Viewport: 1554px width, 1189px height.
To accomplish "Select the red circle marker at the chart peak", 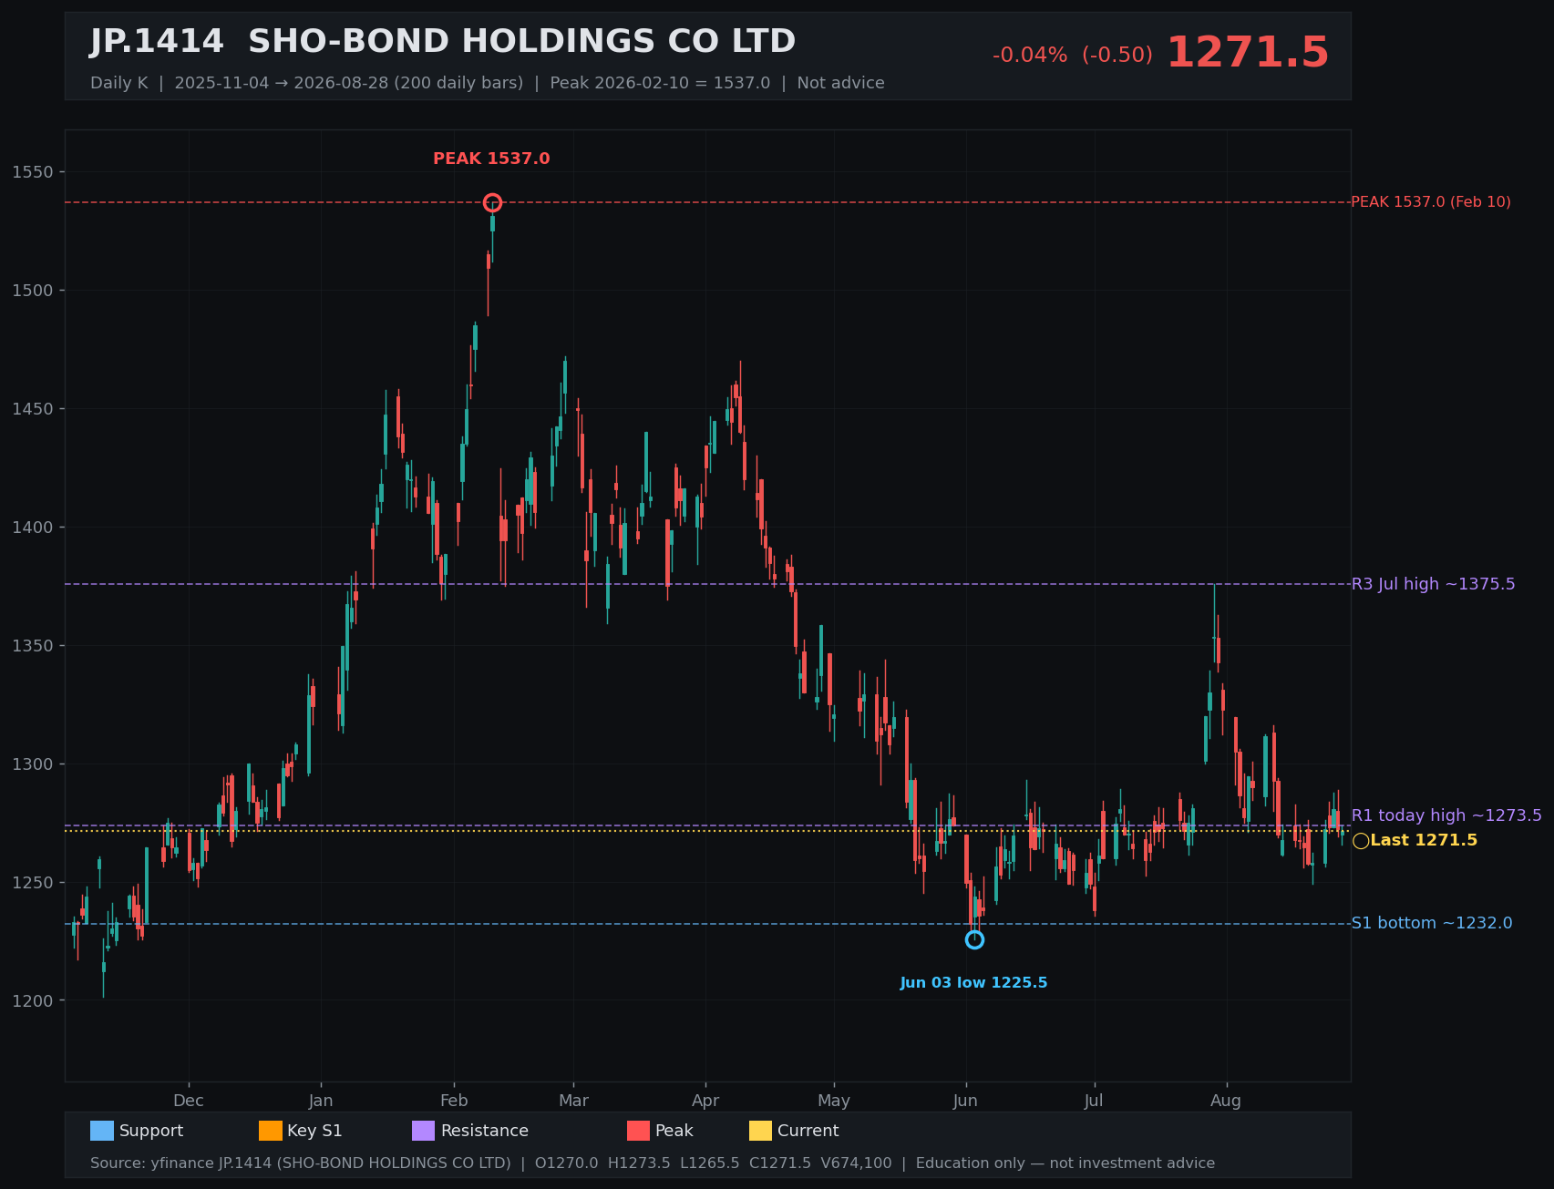I will tap(492, 202).
